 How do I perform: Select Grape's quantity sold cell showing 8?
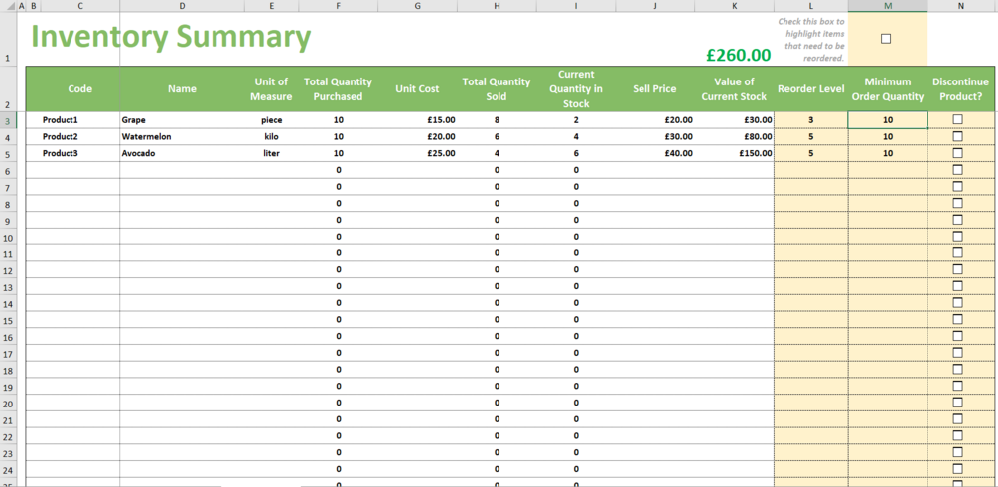(x=497, y=120)
